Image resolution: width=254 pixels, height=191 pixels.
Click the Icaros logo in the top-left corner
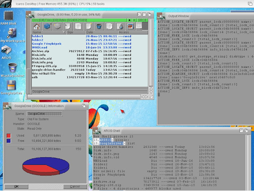pos(6,4)
